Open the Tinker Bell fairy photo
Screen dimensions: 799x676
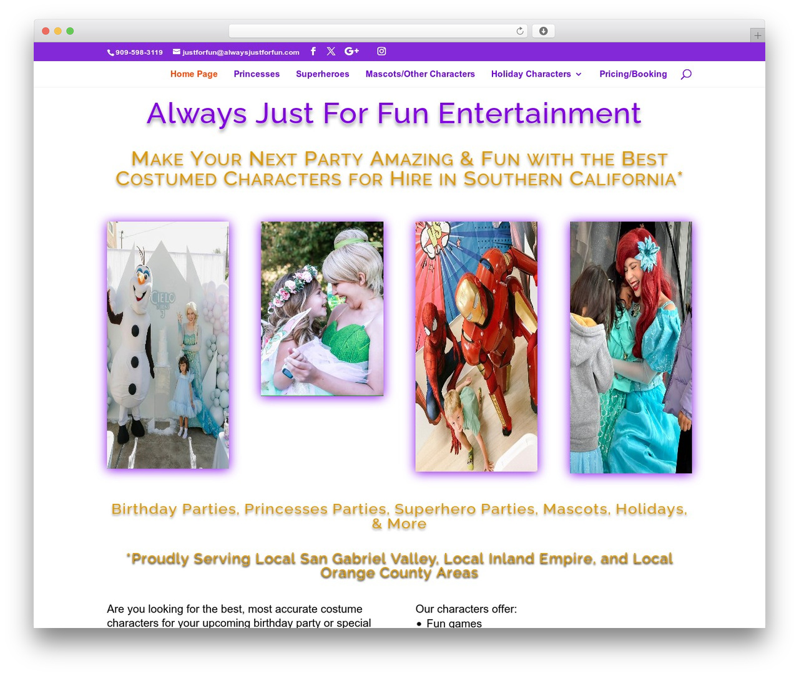pos(322,309)
